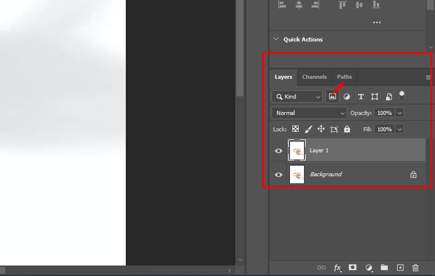Hide Layer 1 via eye icon
435x276 pixels.
278,151
